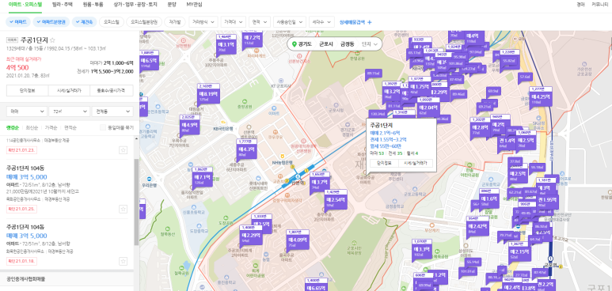
Task: Open the 매 3.3억 map marker
Action: tap(421, 251)
